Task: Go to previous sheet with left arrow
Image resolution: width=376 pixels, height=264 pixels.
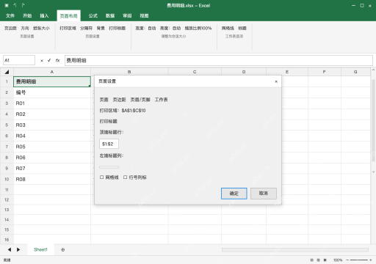Action: coord(10,249)
